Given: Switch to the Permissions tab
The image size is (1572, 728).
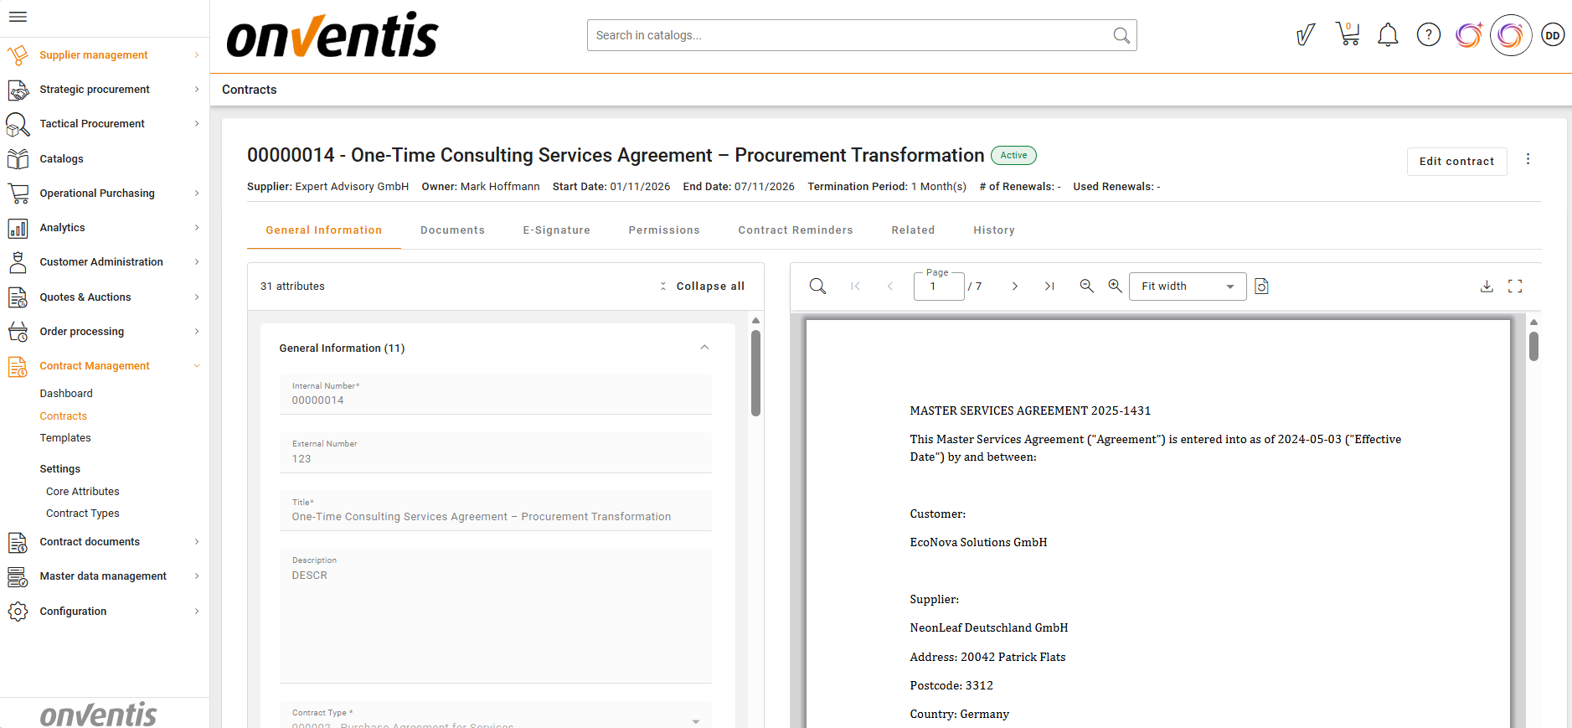Looking at the screenshot, I should [x=664, y=230].
